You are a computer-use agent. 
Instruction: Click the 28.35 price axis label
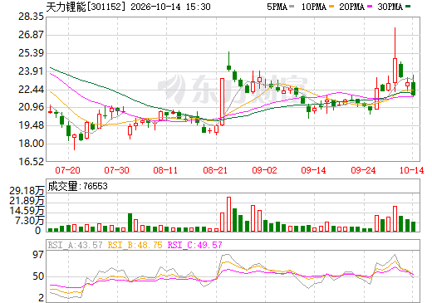(31, 17)
